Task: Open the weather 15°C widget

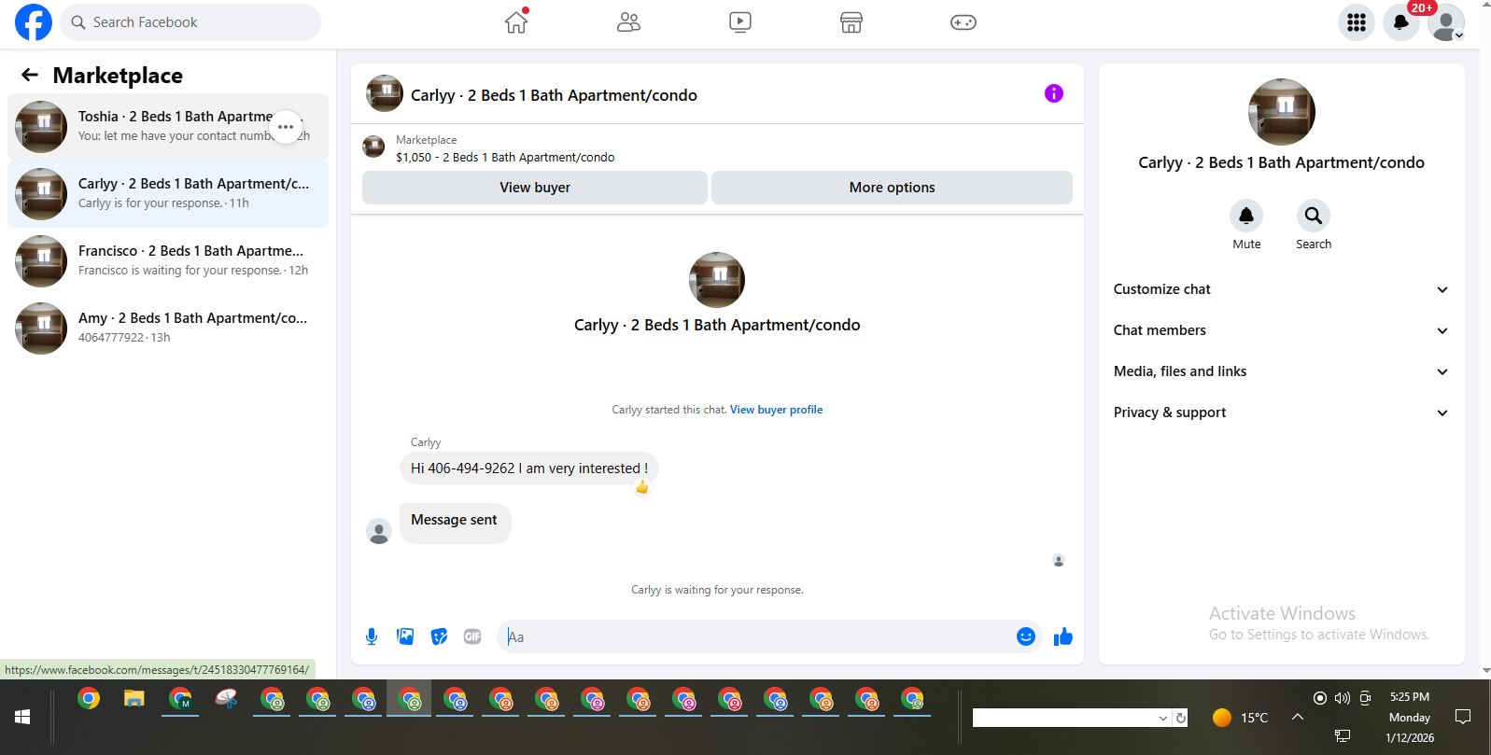Action: pos(1240,718)
